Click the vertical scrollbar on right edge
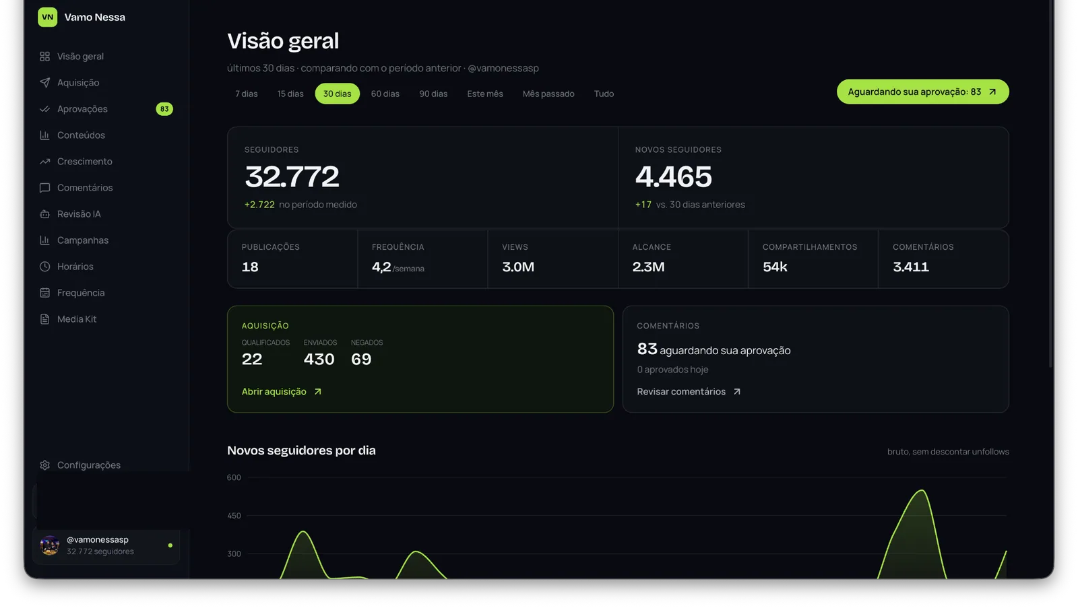The width and height of the screenshot is (1078, 608). click(x=1050, y=184)
